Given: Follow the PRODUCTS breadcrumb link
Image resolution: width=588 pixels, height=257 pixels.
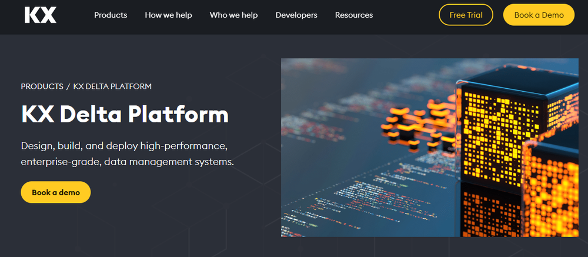Looking at the screenshot, I should (x=42, y=86).
